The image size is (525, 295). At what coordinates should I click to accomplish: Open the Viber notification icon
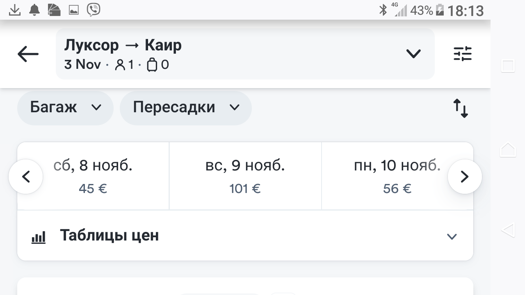(x=94, y=10)
